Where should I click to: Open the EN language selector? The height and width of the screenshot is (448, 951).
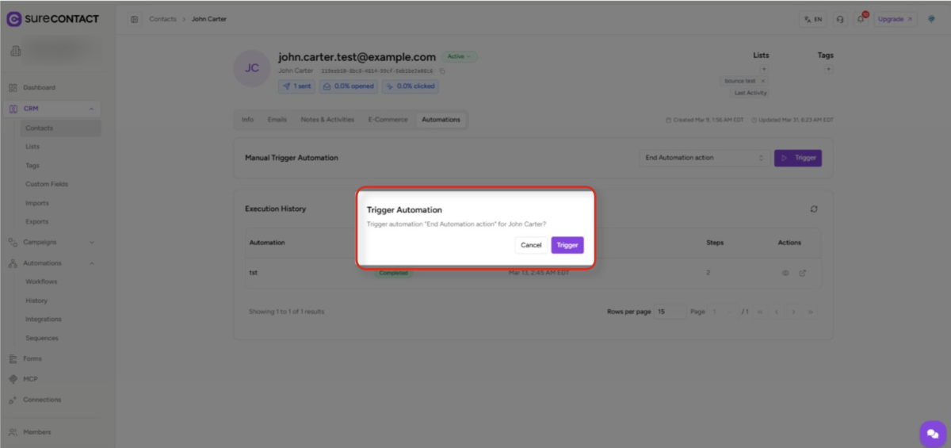(x=813, y=19)
